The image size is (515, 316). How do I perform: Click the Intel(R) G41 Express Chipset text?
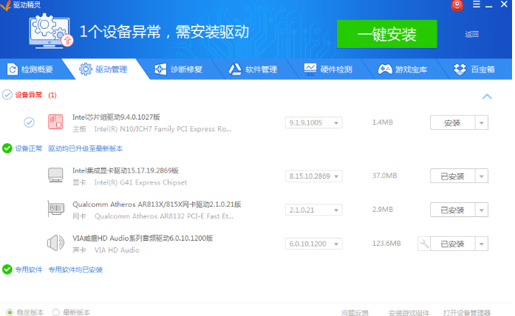[x=140, y=182]
